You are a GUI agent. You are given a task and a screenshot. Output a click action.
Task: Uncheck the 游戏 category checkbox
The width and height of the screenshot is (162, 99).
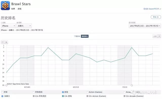pyautogui.click(x=63, y=92)
